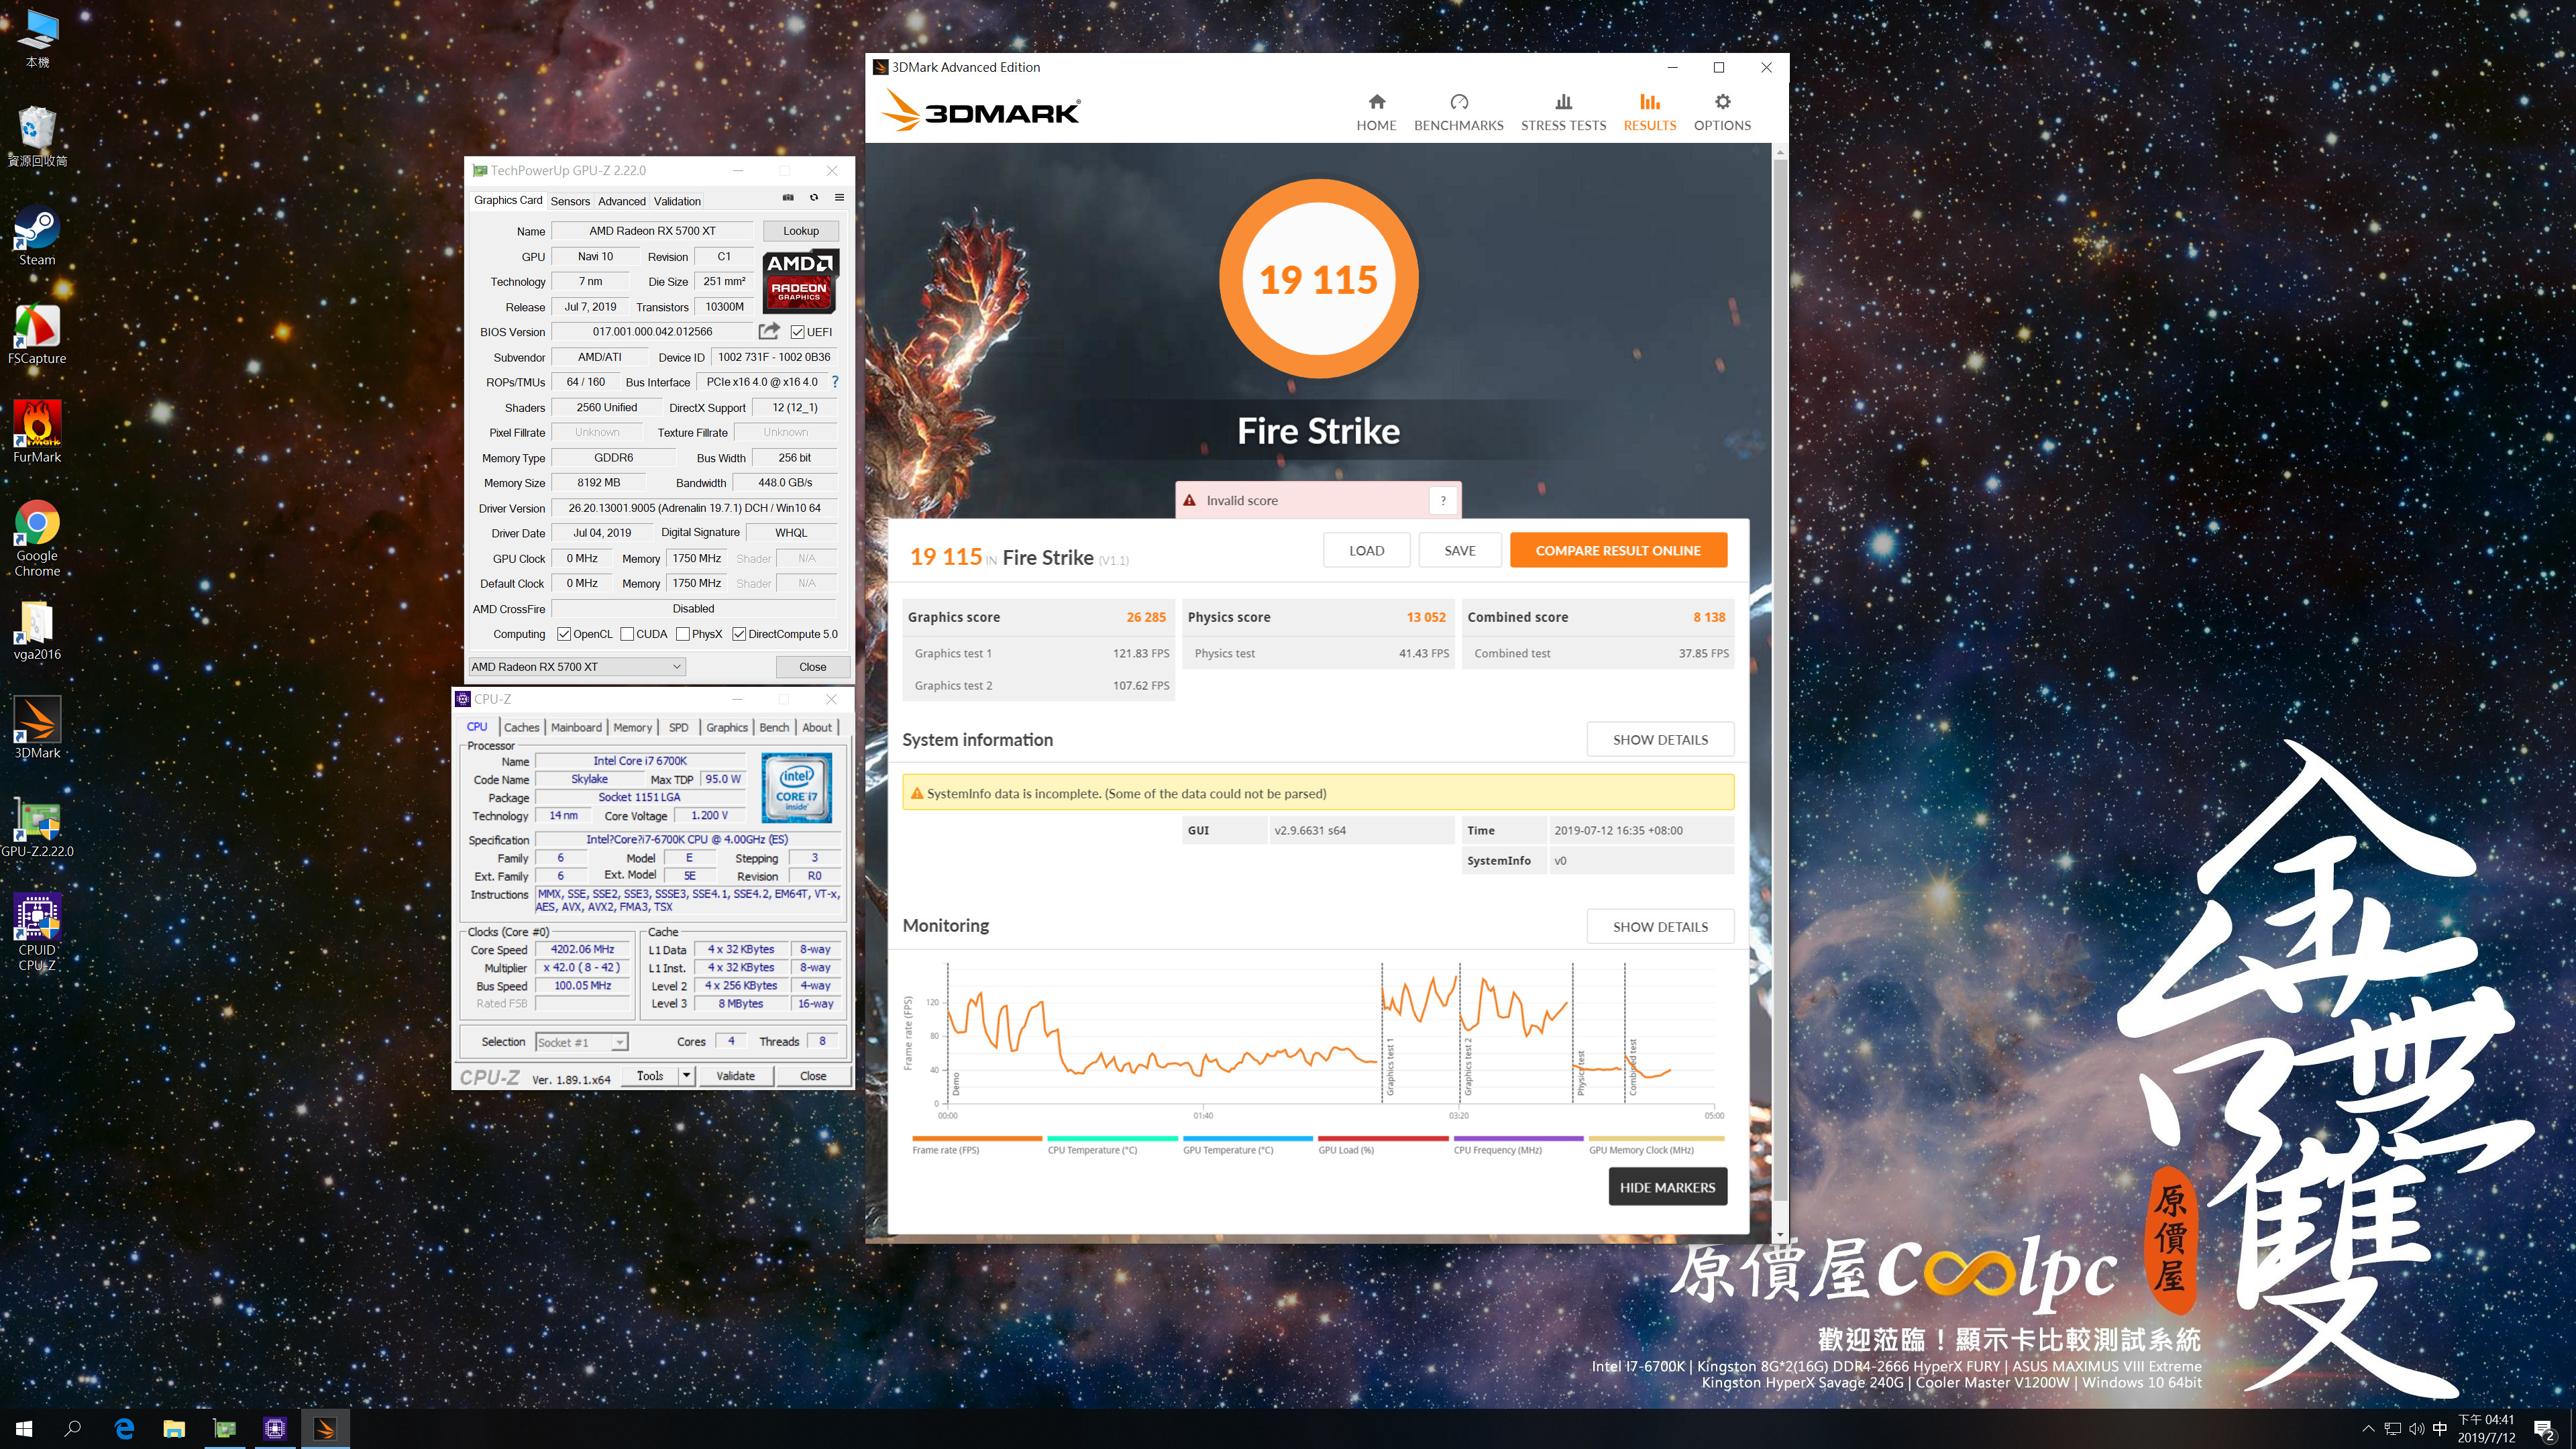Click the SAVE result button
Viewport: 2576px width, 1449px height.
(1459, 550)
